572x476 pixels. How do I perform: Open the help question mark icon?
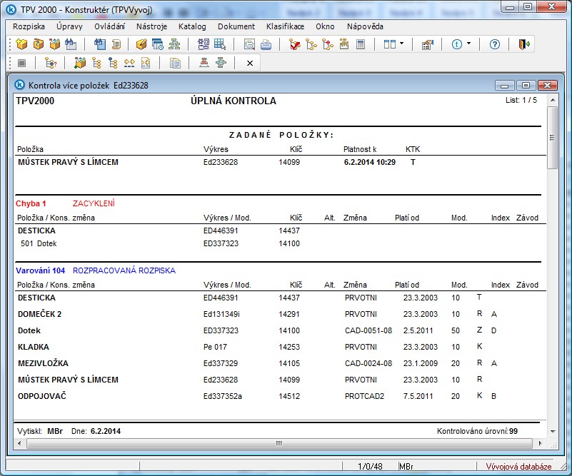pyautogui.click(x=495, y=44)
